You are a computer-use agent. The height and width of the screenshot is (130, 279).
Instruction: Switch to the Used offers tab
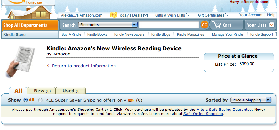pyautogui.click(x=71, y=91)
